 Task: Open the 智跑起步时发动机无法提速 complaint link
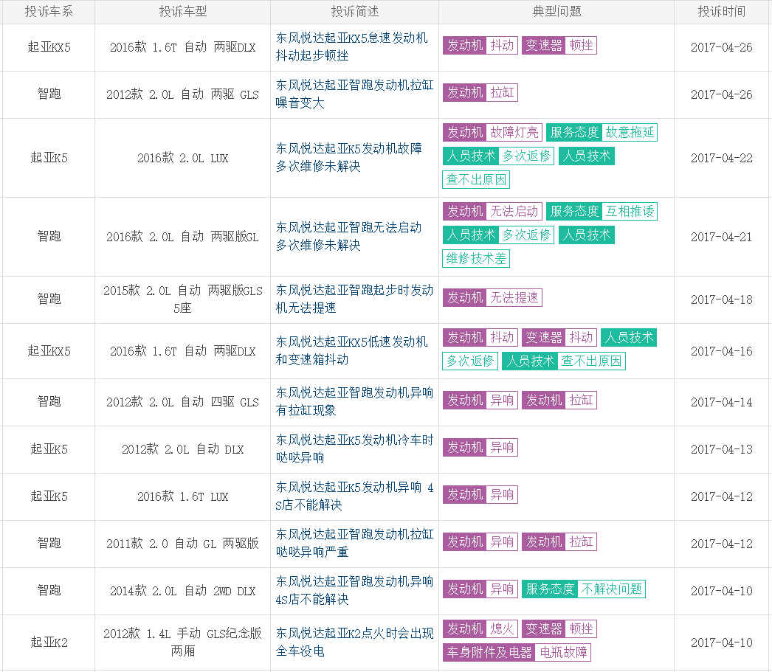(x=354, y=299)
